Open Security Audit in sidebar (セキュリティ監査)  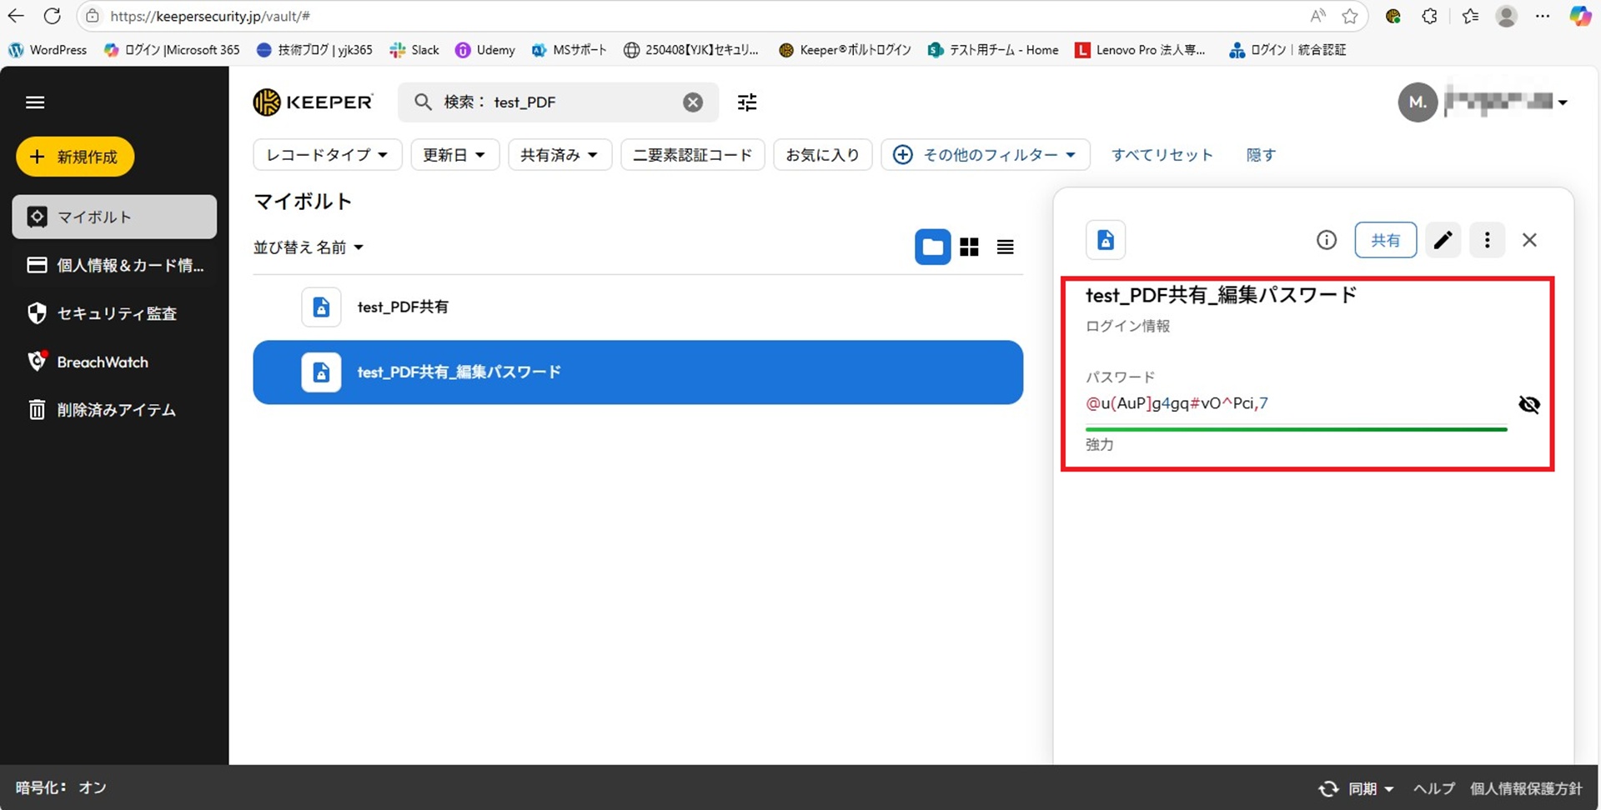click(x=115, y=314)
